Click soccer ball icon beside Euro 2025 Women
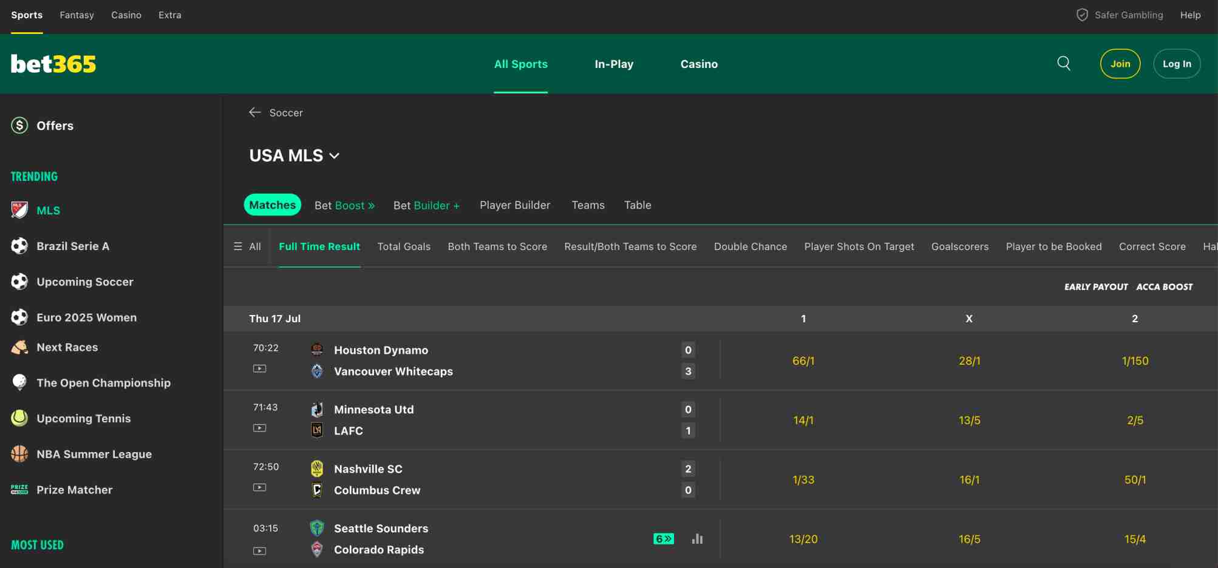The image size is (1218, 568). [19, 317]
